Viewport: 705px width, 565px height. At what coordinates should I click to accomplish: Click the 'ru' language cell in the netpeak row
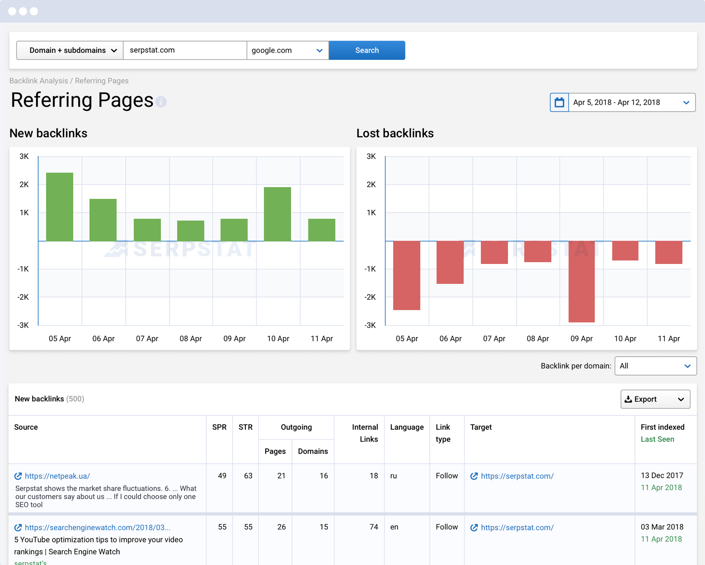[394, 476]
